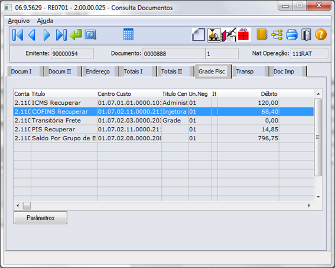This screenshot has width=335, height=268.
Task: Click the 796,75 debit value
Action: (x=268, y=138)
